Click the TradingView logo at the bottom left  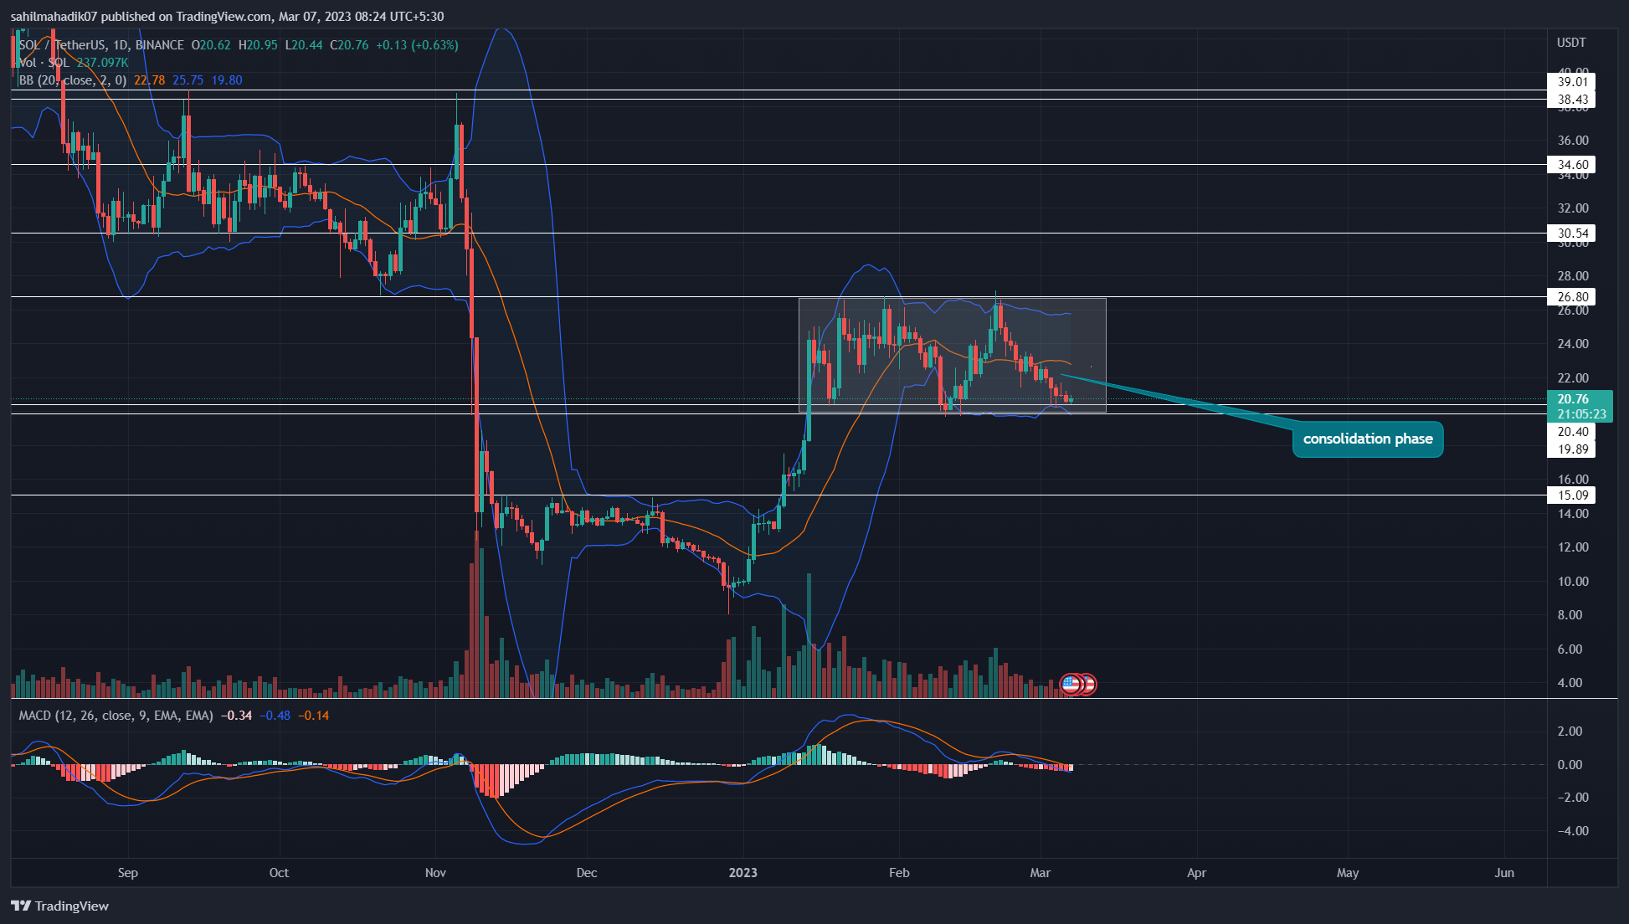point(60,906)
